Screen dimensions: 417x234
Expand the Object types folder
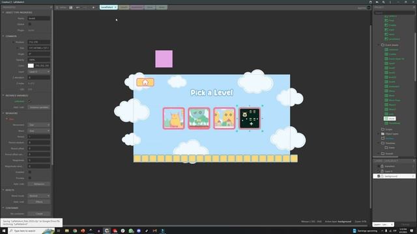tap(379, 134)
